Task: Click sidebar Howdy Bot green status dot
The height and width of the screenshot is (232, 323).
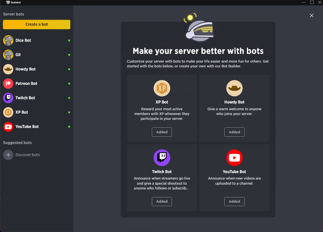Action: 69,69
